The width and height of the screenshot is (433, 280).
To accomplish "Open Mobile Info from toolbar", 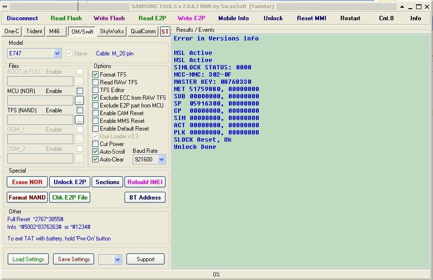I will click(x=233, y=18).
